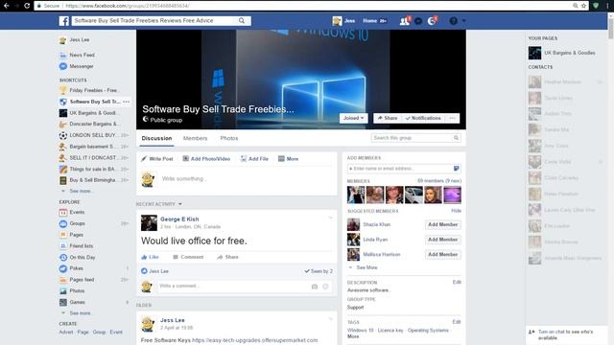
Task: Open account menu arrow in top bar
Action: (464, 21)
